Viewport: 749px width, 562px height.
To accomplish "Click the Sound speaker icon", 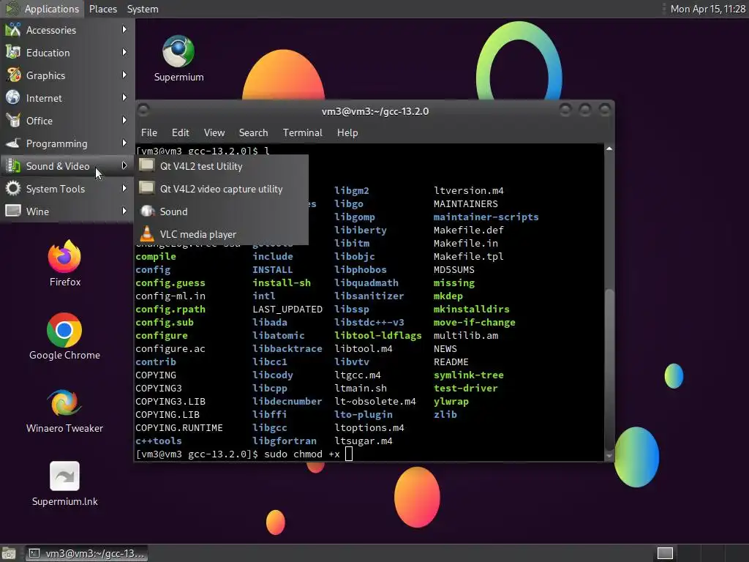I will 147,211.
